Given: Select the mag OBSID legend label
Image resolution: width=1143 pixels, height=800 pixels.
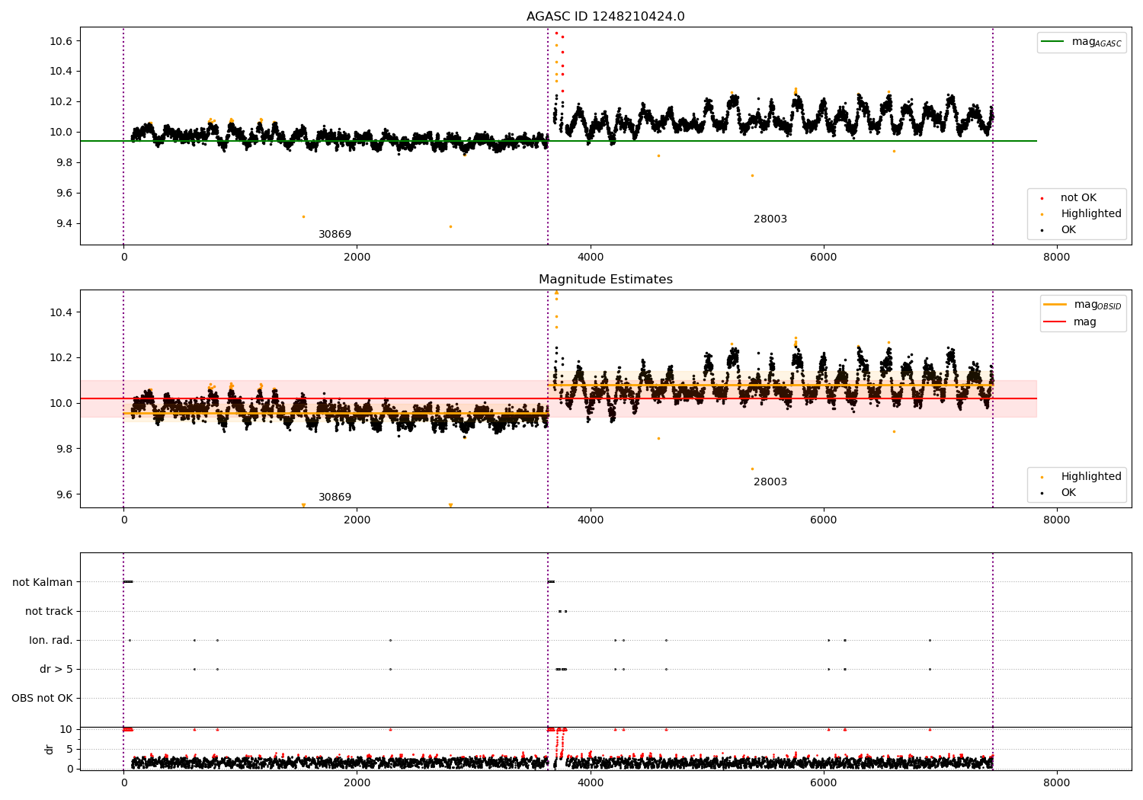Looking at the screenshot, I should (1098, 305).
